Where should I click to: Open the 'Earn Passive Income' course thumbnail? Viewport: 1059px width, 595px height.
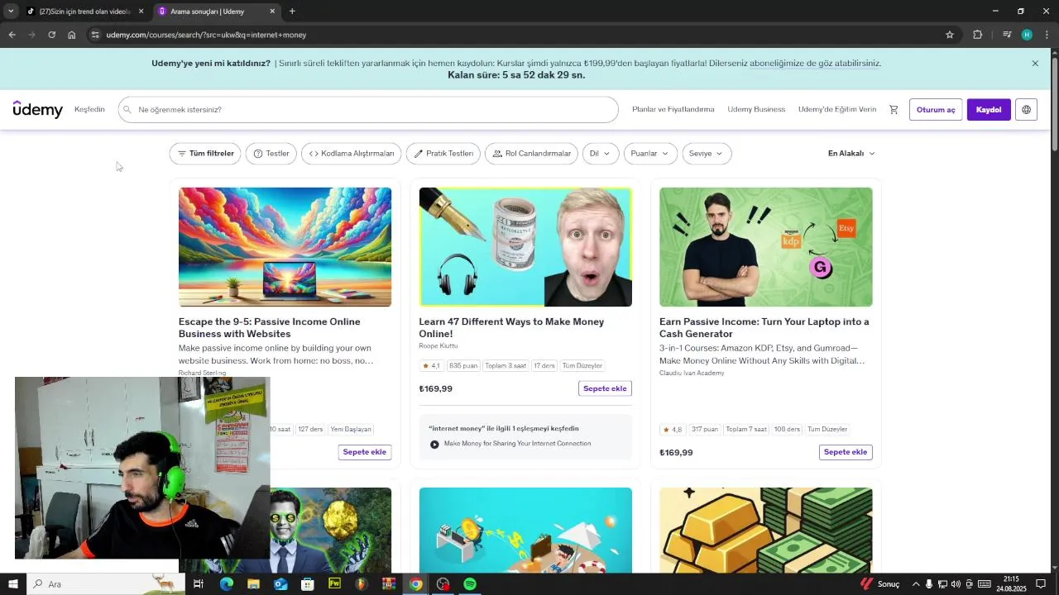pyautogui.click(x=766, y=247)
